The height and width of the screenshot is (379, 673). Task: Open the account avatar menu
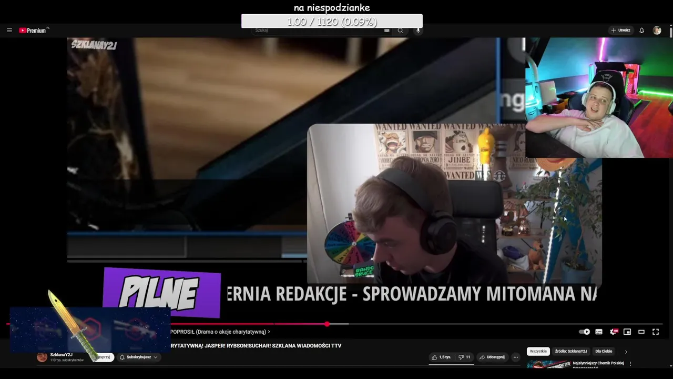(x=657, y=31)
